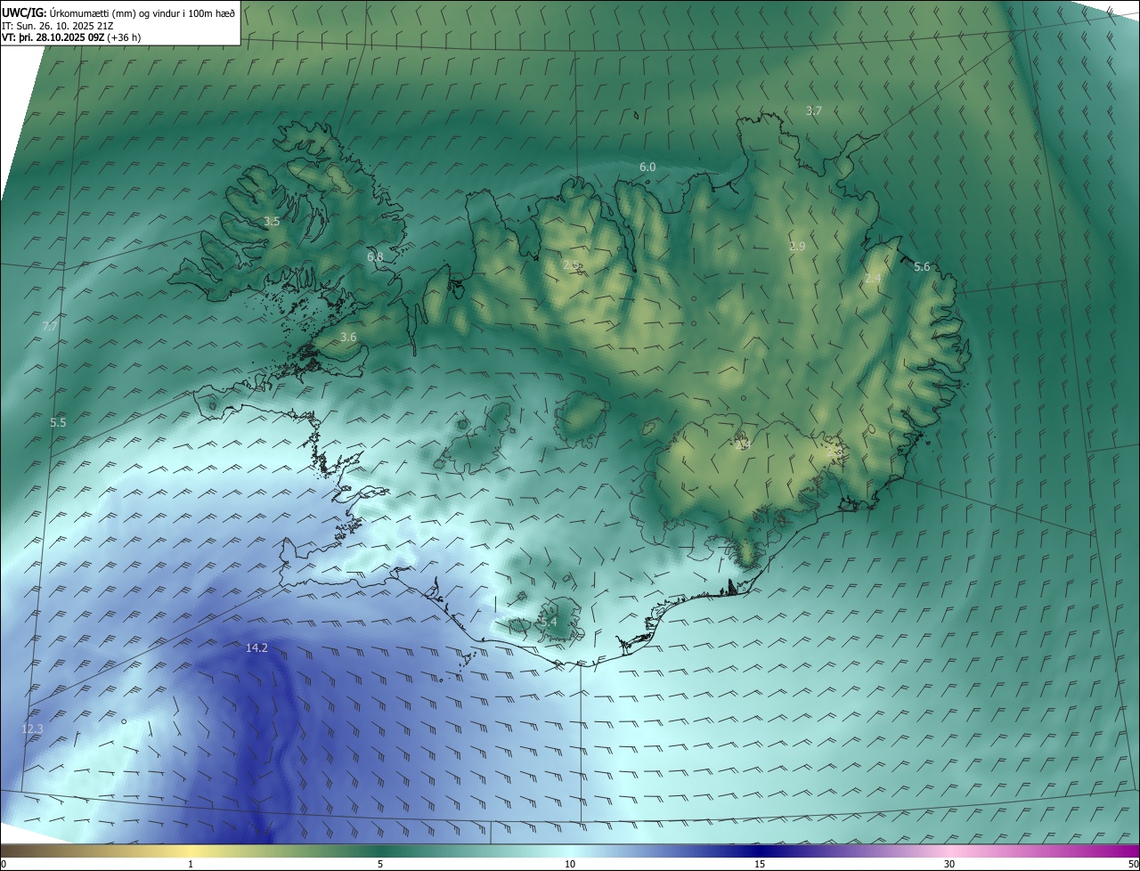1140x871 pixels.
Task: Click the colorbar tick label 15
Action: coord(760,864)
